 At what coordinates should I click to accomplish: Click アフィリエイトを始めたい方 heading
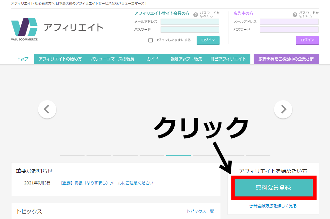coord(273,171)
